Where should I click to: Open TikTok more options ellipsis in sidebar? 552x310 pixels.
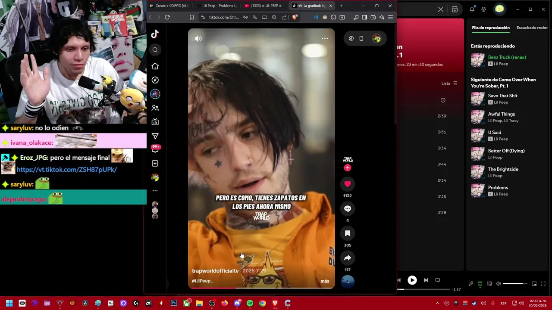[155, 191]
